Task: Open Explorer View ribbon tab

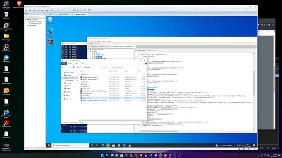Action: point(83,64)
